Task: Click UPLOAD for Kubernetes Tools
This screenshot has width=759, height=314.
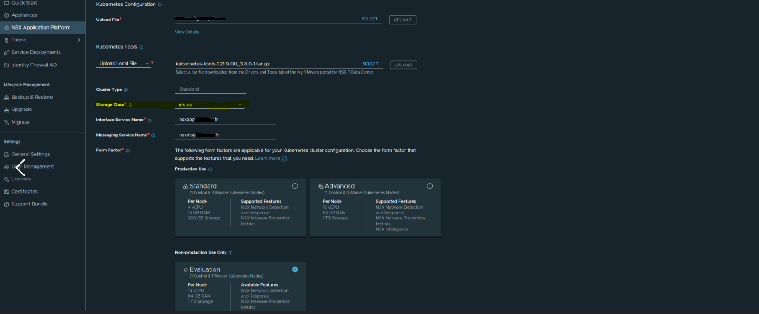Action: (x=404, y=65)
